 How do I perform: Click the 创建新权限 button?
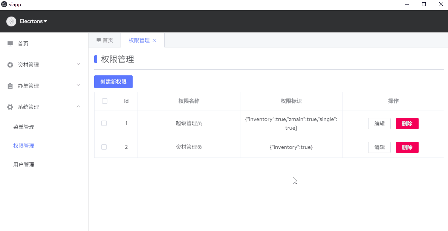(113, 82)
